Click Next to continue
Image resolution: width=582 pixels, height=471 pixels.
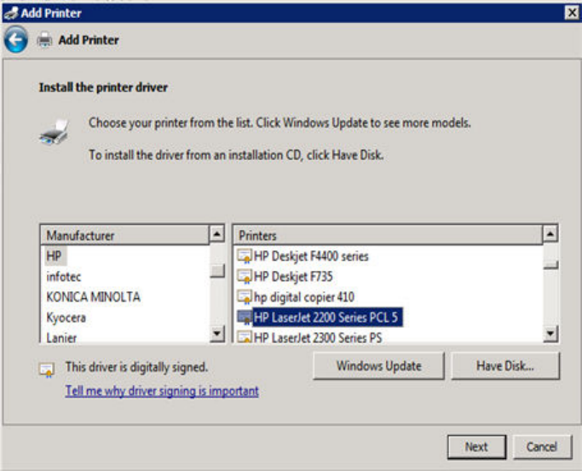[x=476, y=447]
